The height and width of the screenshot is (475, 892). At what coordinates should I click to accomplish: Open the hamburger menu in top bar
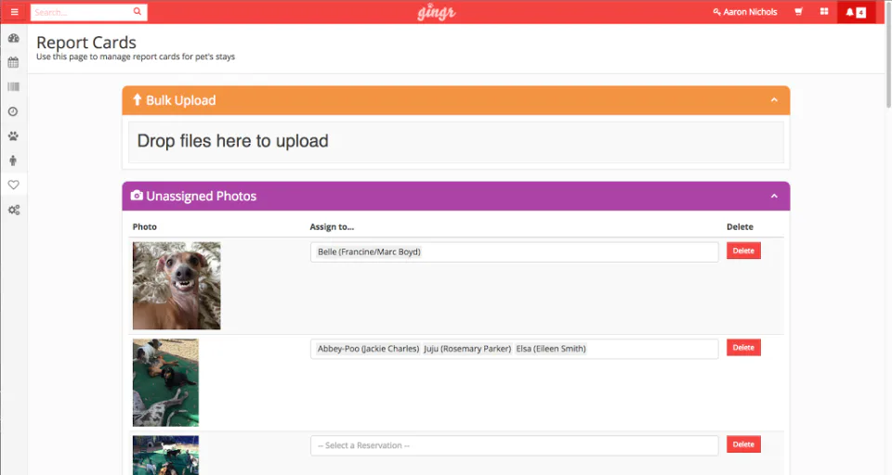pos(14,12)
